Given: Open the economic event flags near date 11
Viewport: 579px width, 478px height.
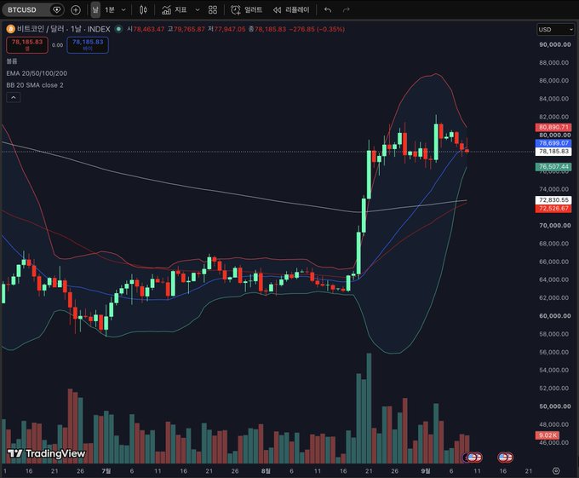Looking at the screenshot, I should coord(473,458).
